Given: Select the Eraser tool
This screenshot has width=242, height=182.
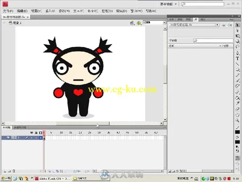Looking at the screenshot, I should 237,109.
